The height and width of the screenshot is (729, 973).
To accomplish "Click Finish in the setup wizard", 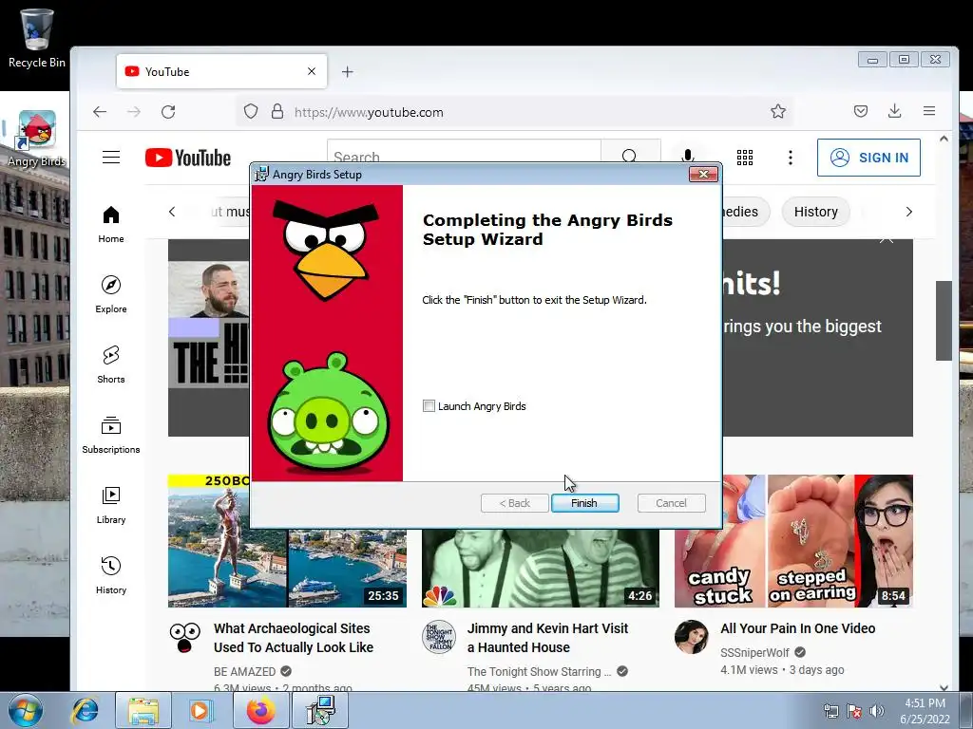I will point(584,503).
